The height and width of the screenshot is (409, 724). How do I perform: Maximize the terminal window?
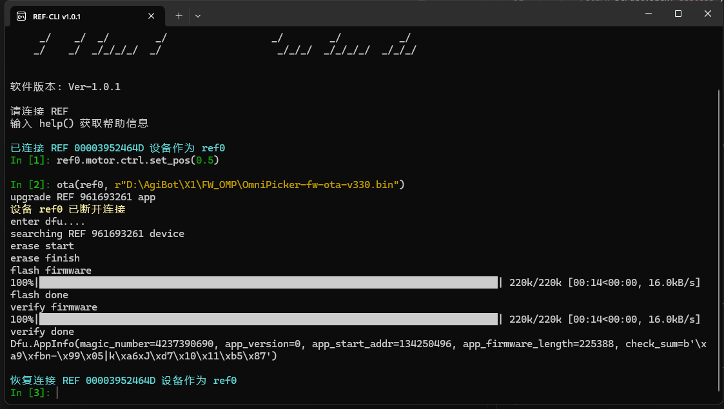[678, 14]
